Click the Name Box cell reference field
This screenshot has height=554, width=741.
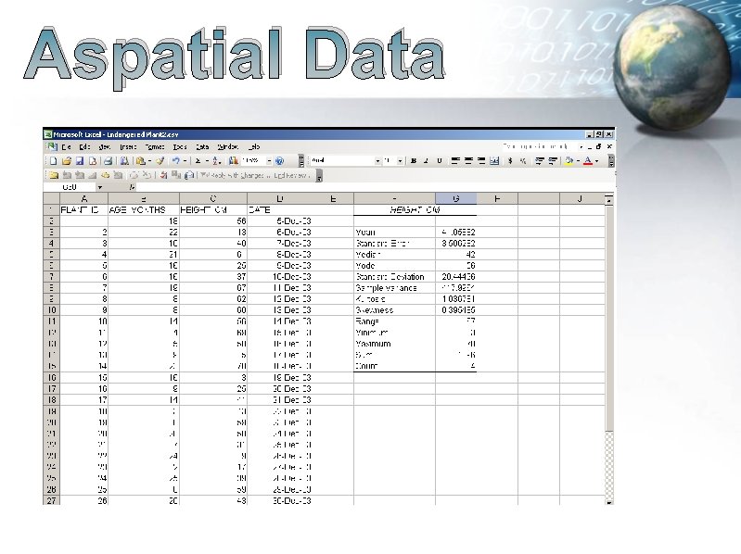pyautogui.click(x=70, y=187)
